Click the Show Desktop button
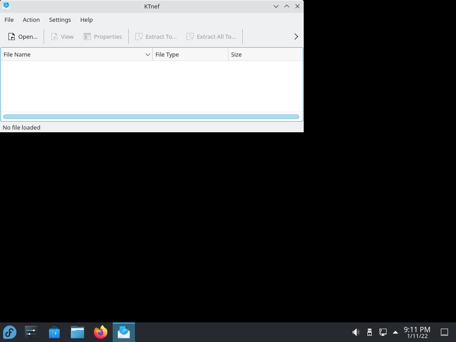456x342 pixels. coord(444,332)
